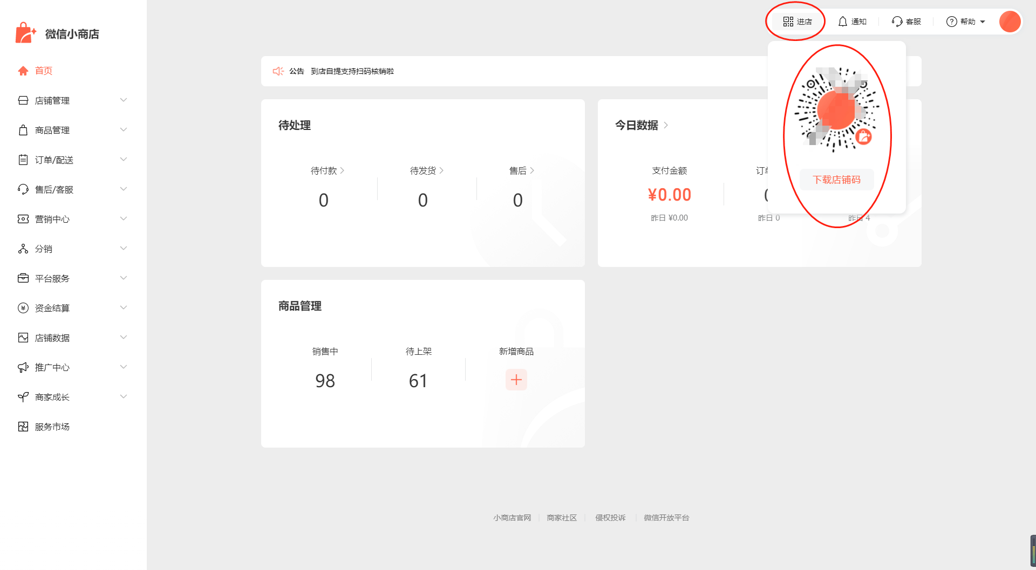
Task: Expand the 店铺管理 menu chevron
Action: coord(124,100)
